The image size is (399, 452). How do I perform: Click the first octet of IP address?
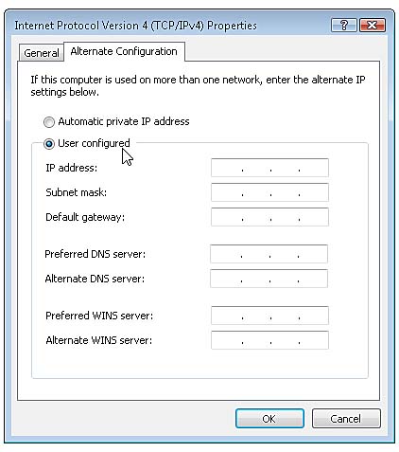226,168
